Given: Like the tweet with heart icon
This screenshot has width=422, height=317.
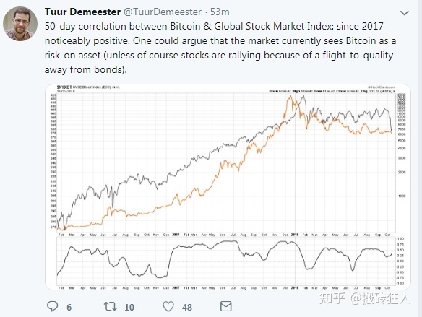Looking at the screenshot, I should 168,306.
